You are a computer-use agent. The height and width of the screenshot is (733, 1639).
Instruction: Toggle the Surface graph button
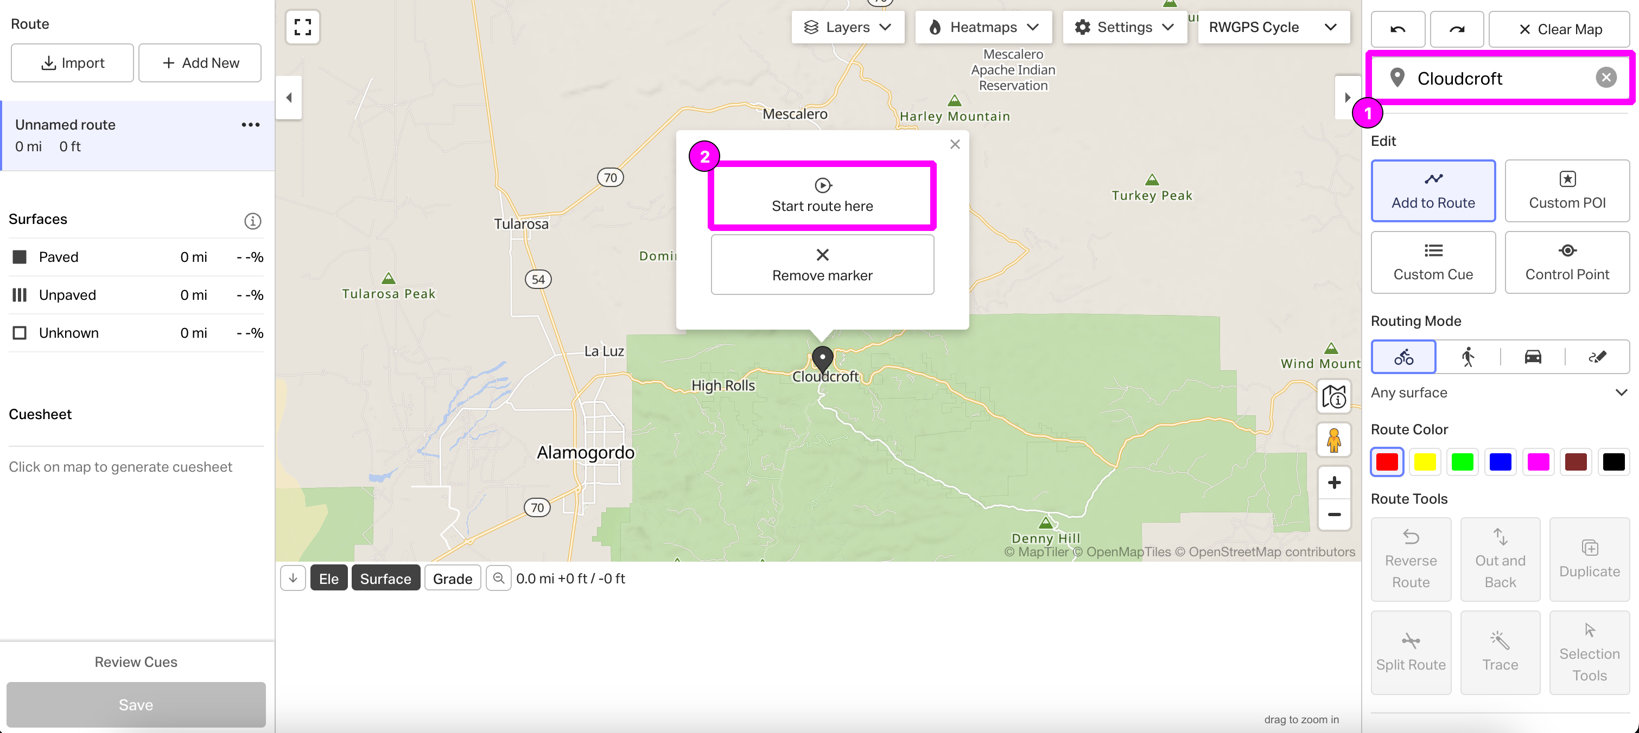pyautogui.click(x=385, y=578)
